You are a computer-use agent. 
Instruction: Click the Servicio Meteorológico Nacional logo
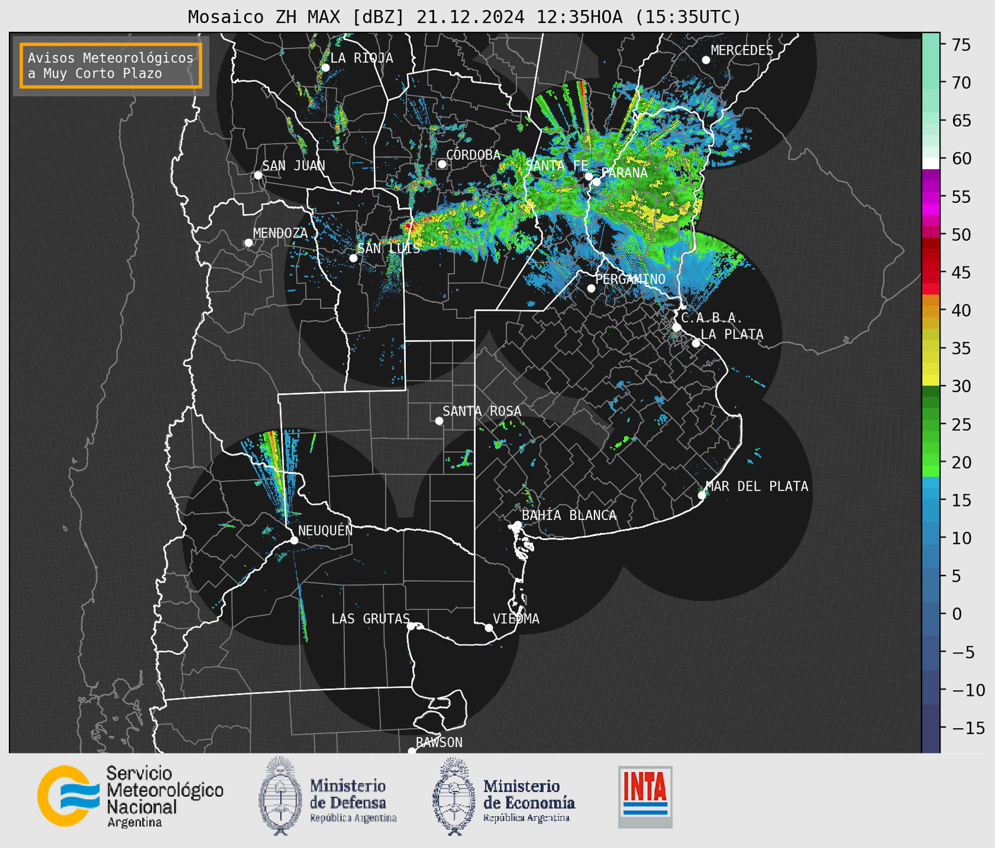130,797
